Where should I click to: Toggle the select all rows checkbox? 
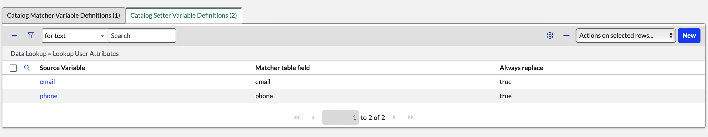(x=13, y=68)
